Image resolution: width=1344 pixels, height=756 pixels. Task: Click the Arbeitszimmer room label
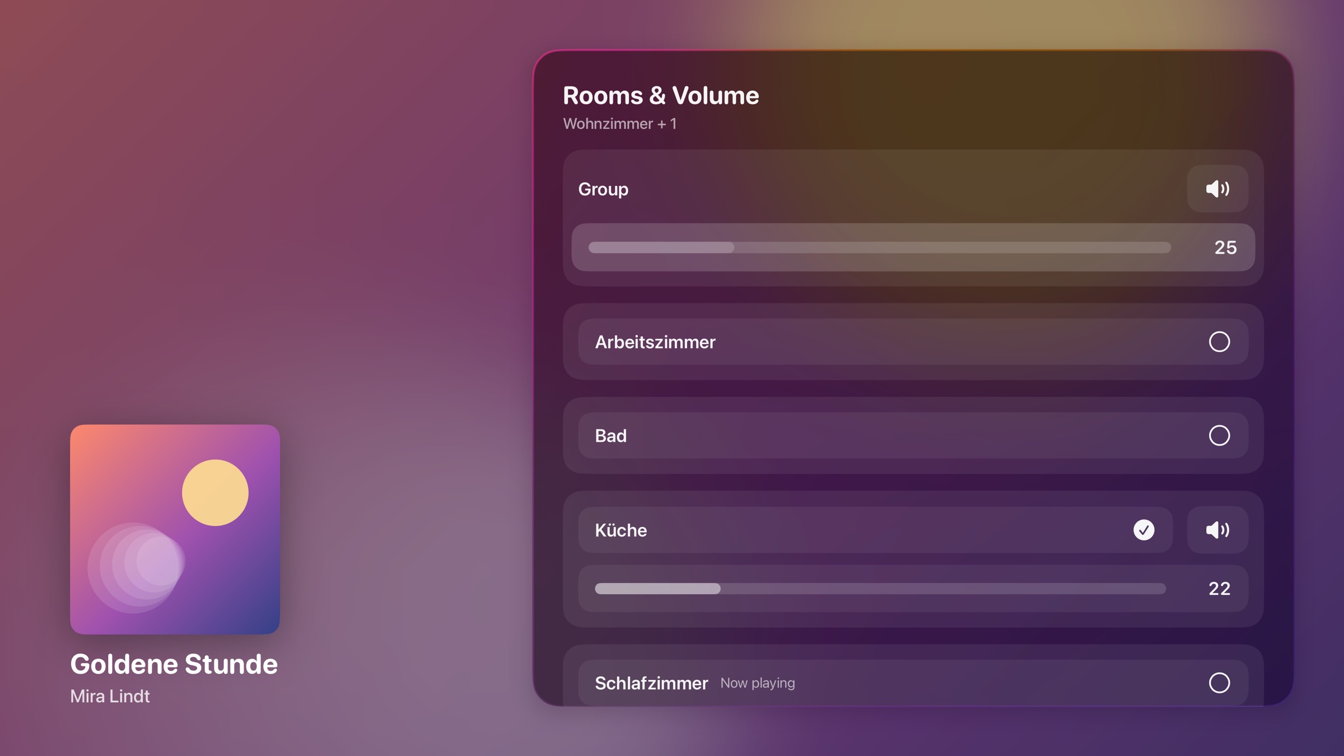click(655, 342)
